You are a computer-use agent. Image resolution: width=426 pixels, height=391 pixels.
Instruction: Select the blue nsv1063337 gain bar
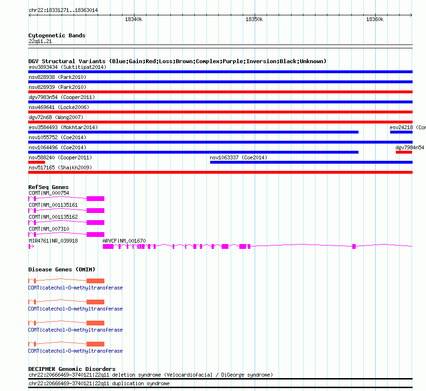point(311,162)
